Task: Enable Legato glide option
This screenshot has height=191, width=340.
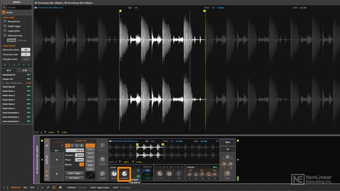Action: tap(5, 31)
